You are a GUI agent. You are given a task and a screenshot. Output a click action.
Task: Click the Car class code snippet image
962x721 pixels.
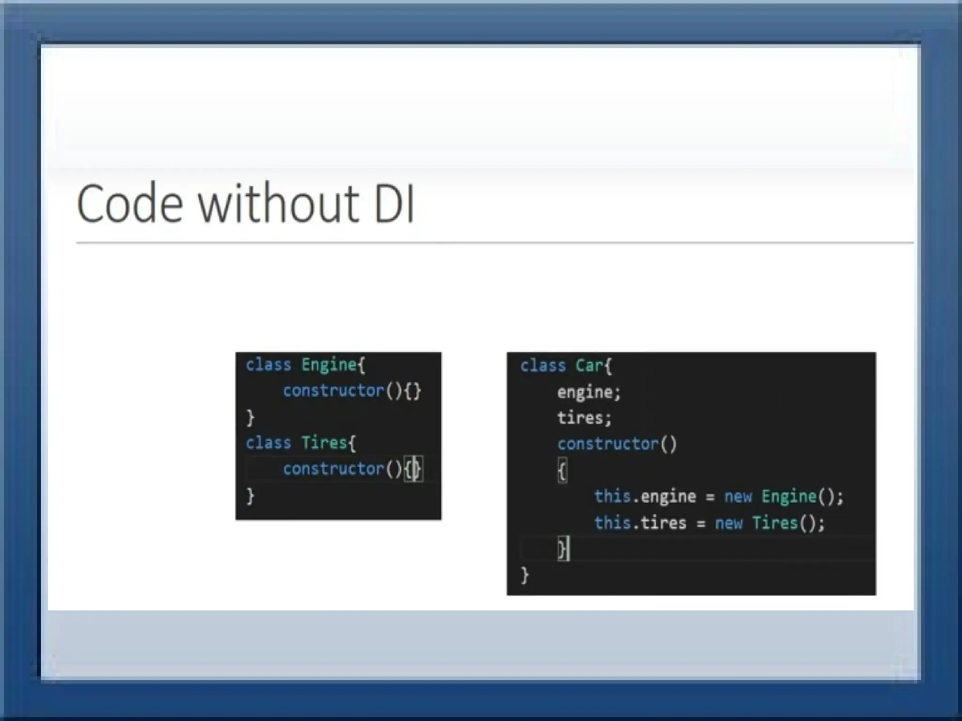pyautogui.click(x=691, y=474)
